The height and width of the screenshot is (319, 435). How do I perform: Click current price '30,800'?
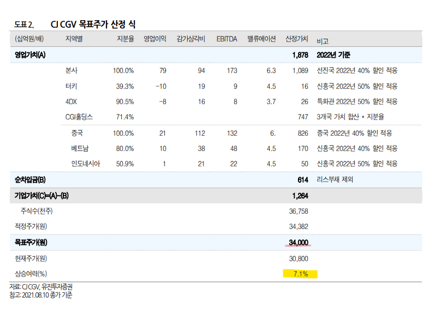click(x=299, y=258)
